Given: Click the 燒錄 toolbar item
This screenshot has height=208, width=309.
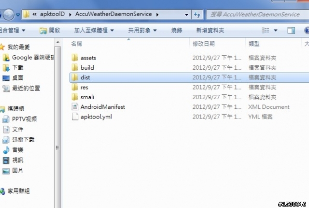Looking at the screenshot, I should pyautogui.click(x=177, y=30).
